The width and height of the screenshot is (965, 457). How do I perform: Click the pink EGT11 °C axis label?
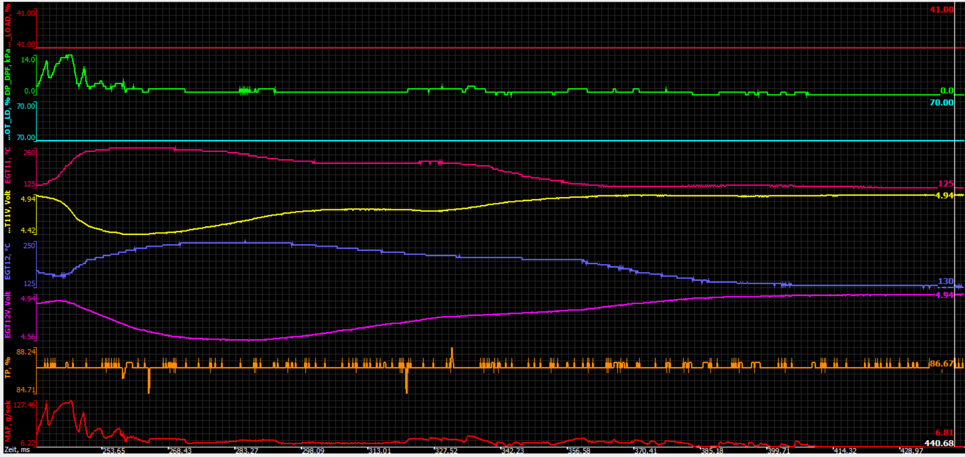pos(7,167)
